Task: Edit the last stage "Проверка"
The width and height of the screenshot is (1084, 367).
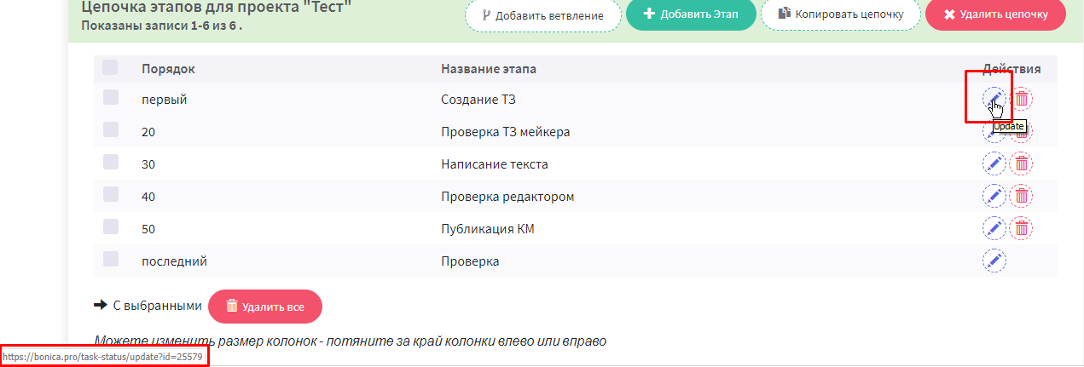Action: [x=994, y=261]
